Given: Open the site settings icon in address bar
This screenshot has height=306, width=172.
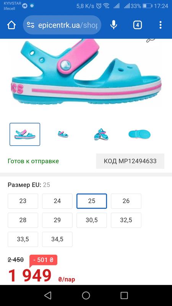Looking at the screenshot, I should pos(31,25).
